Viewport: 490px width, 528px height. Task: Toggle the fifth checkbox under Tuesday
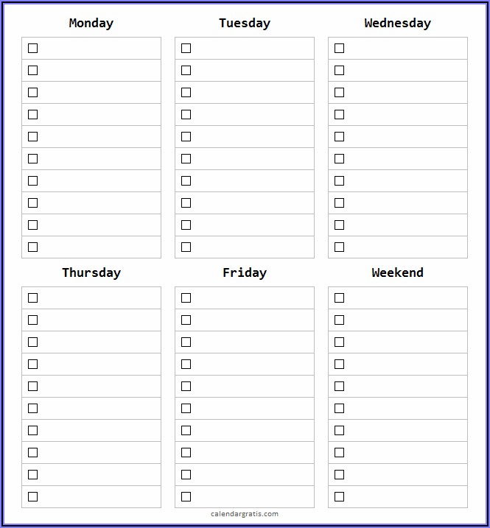(x=186, y=137)
